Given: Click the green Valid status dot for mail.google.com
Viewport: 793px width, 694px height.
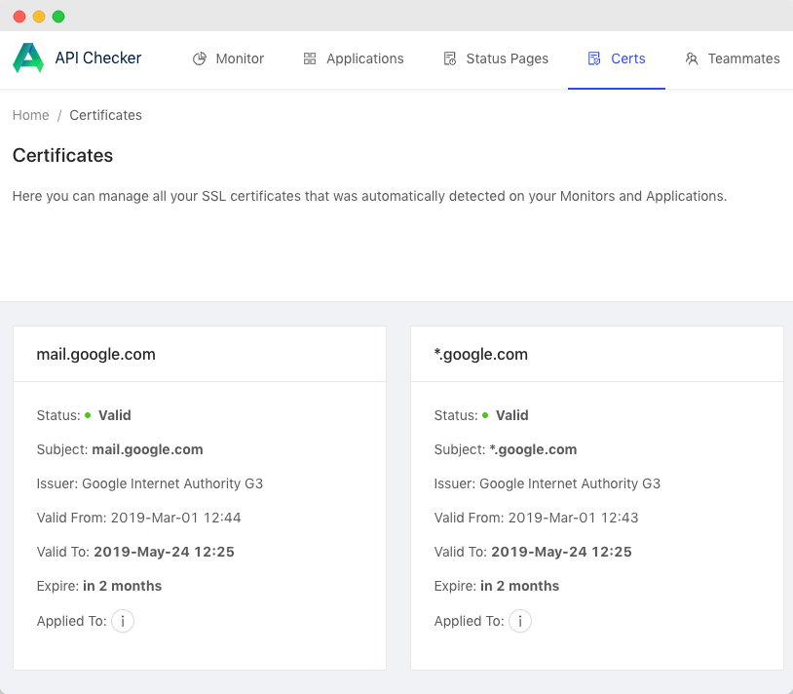Looking at the screenshot, I should pos(88,415).
